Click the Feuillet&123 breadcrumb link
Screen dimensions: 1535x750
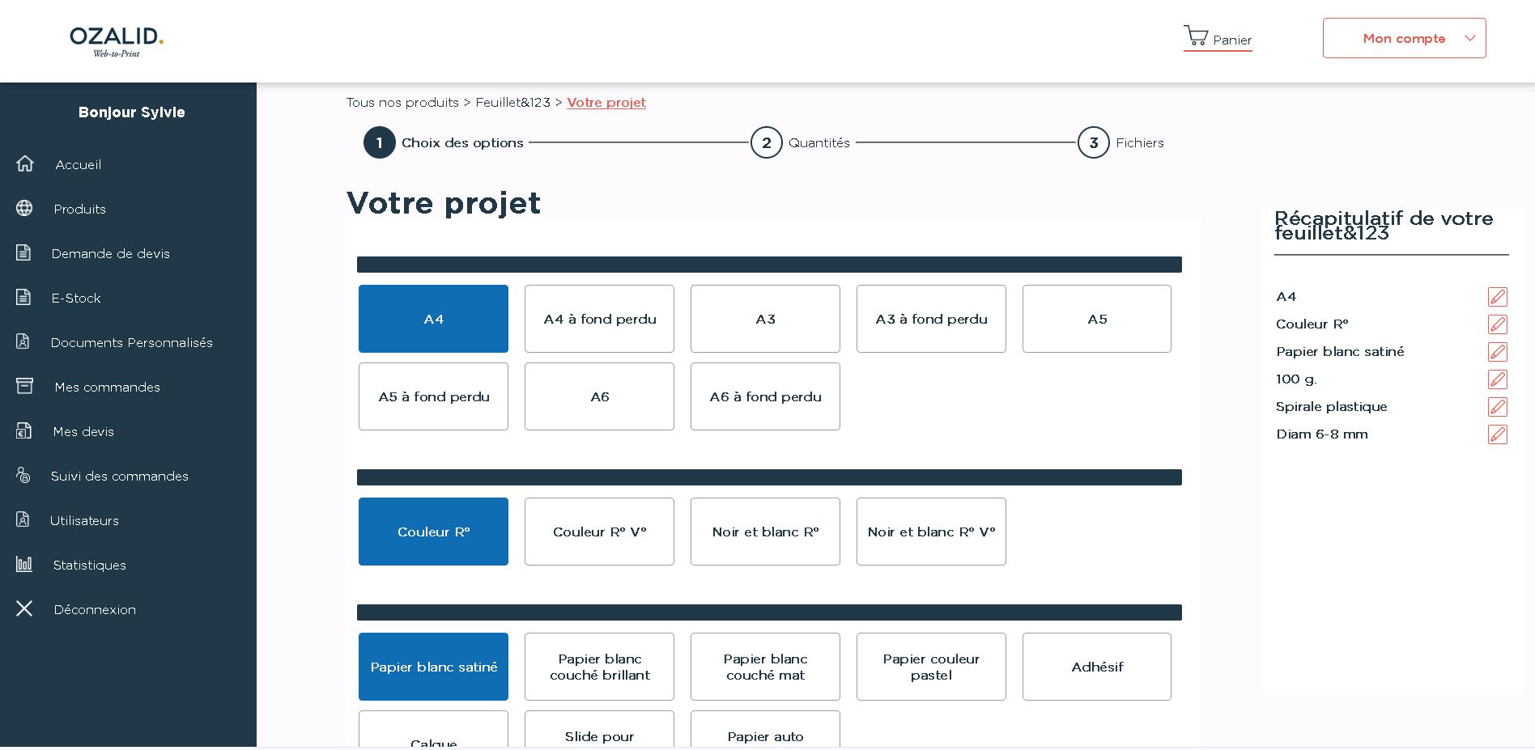coord(512,103)
